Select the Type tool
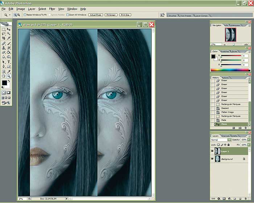This screenshot has width=254, height=203. point(9,62)
